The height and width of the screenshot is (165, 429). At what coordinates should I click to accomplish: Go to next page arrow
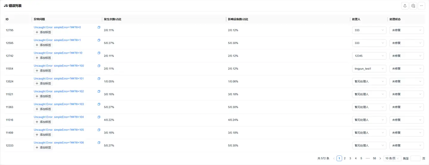pos(380,158)
